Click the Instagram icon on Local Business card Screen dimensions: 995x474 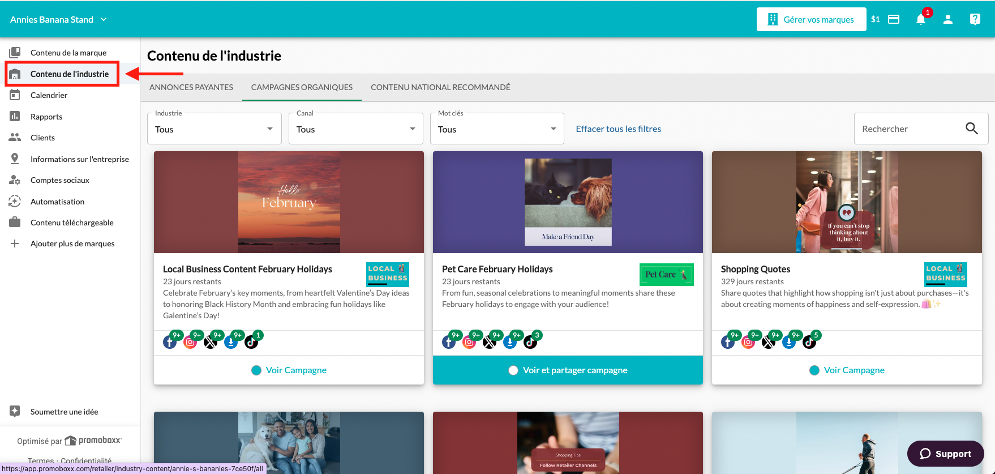coord(190,342)
